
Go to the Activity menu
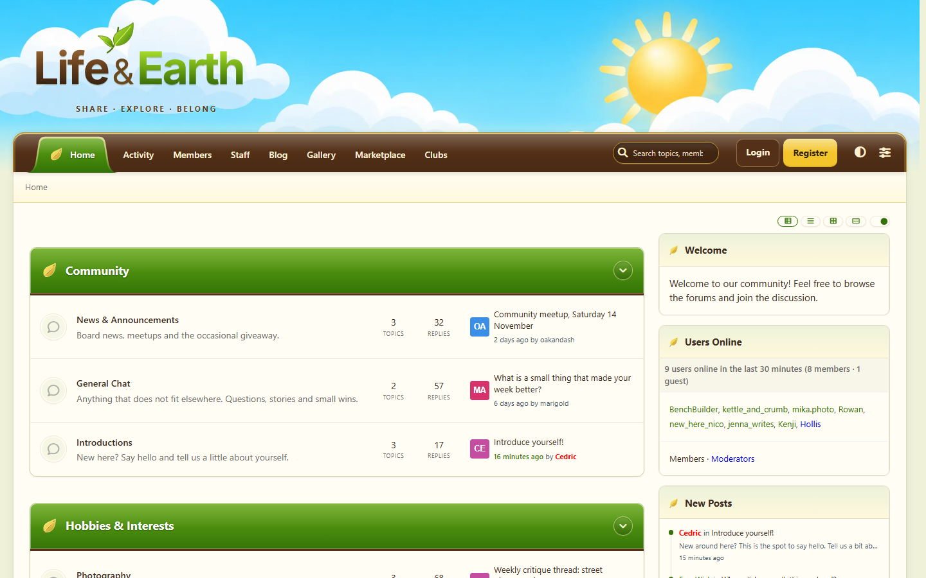tap(138, 155)
